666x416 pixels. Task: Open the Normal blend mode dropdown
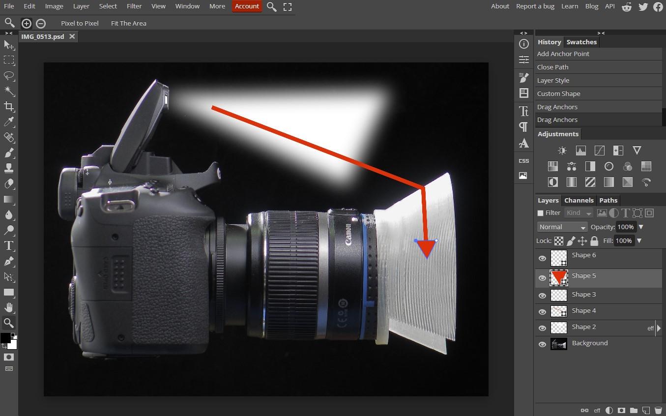pos(562,227)
